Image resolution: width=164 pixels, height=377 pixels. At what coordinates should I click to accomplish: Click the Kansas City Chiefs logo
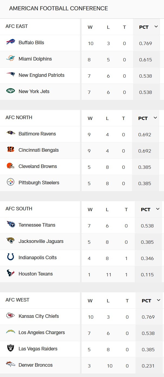[11, 316]
